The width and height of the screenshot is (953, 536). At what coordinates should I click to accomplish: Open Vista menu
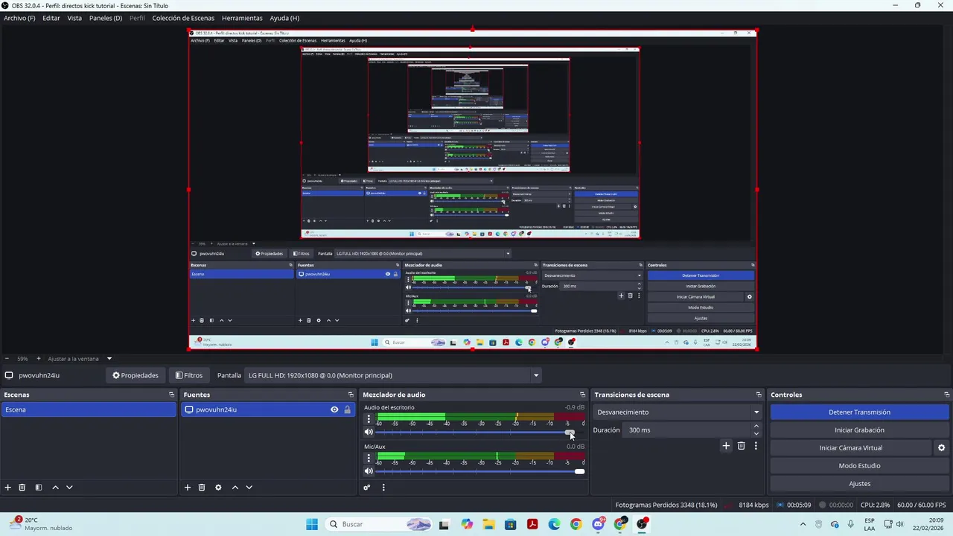click(74, 18)
